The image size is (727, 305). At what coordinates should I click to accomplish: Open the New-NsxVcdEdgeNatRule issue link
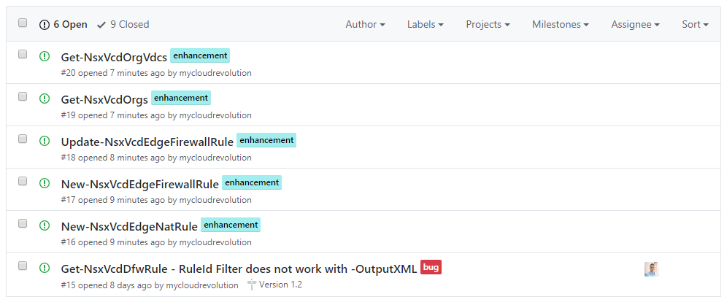(x=129, y=226)
